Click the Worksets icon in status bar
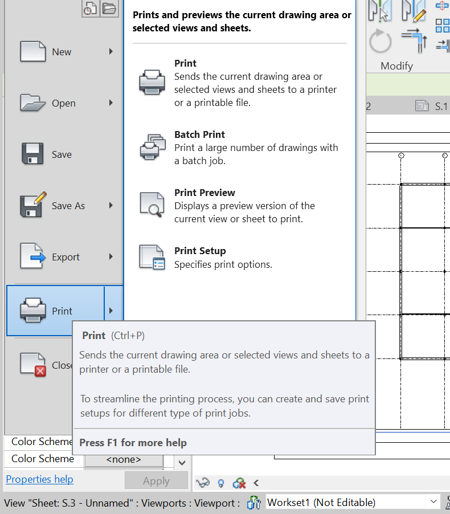Screen dimensions: 450x514 click(x=253, y=503)
